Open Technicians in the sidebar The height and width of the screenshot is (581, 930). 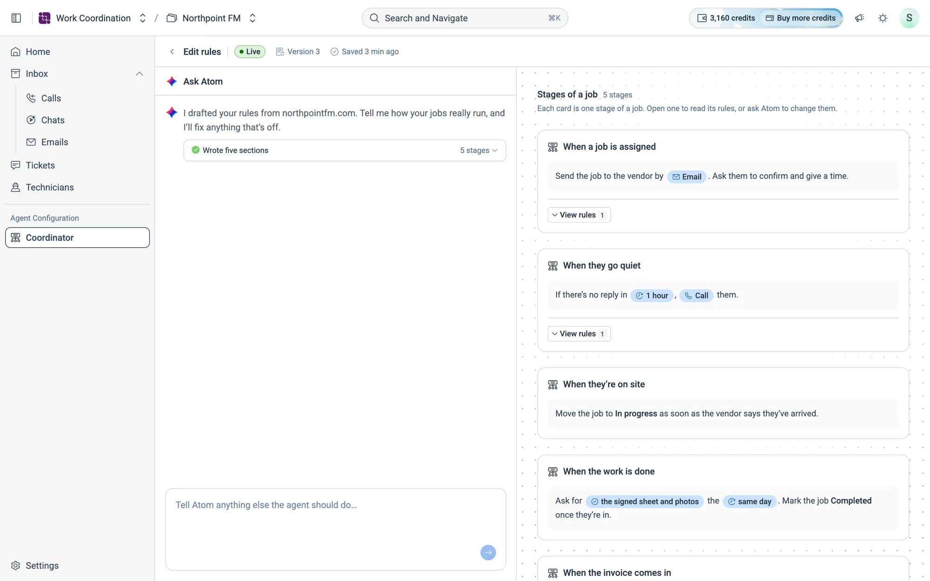point(77,187)
